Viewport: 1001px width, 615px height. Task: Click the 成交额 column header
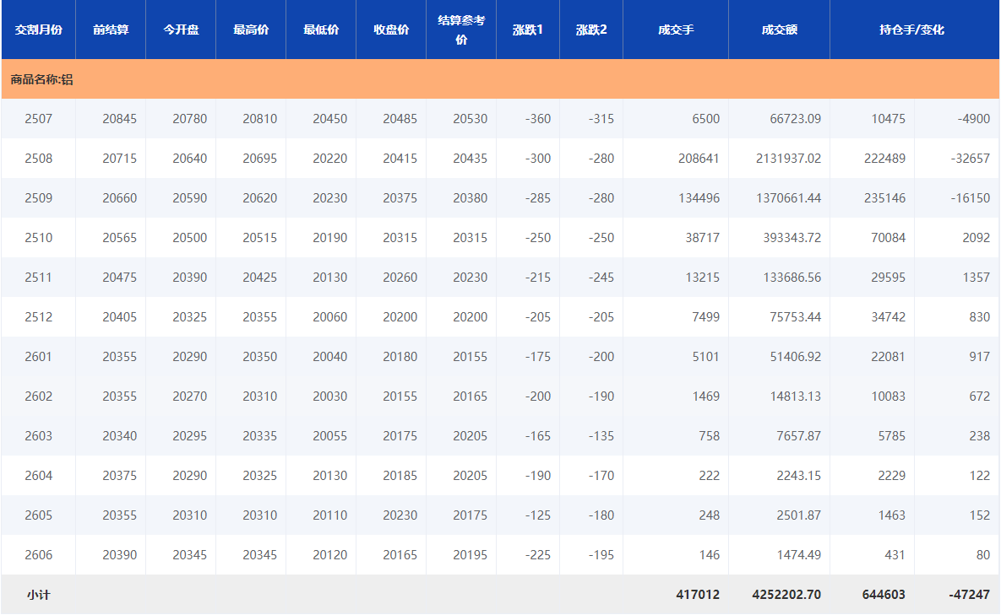[779, 30]
